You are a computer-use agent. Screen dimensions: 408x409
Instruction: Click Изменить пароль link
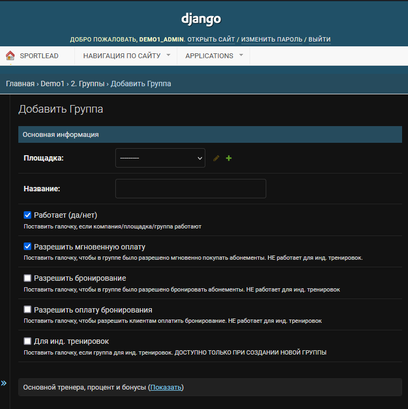(x=272, y=39)
